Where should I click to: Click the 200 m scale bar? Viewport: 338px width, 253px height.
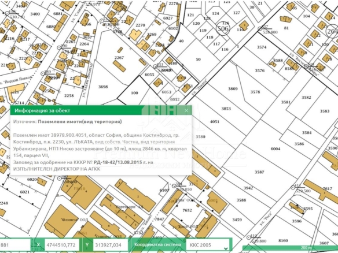point(290,248)
